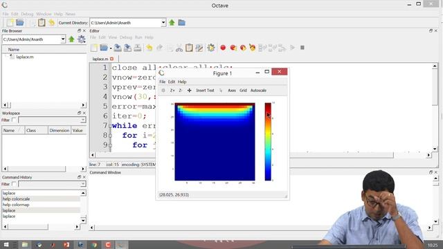This screenshot has width=443, height=249.
Task: Go up one directory next to Current Directory
Action: point(172,23)
